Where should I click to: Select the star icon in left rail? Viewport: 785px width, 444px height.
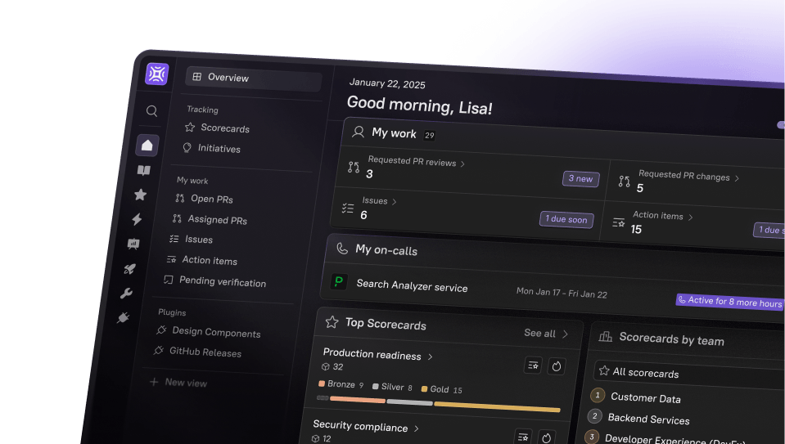[140, 195]
